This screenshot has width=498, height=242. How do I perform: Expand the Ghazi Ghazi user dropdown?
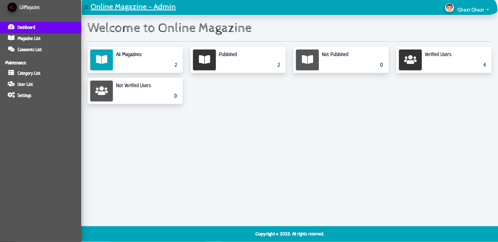(473, 10)
